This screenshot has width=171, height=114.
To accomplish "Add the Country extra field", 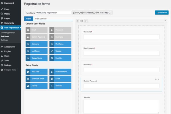I will pyautogui.click(x=36, y=86).
